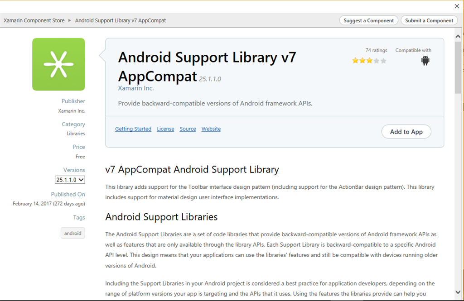Image resolution: width=464 pixels, height=301 pixels.
Task: Open the License link
Action: click(x=165, y=129)
